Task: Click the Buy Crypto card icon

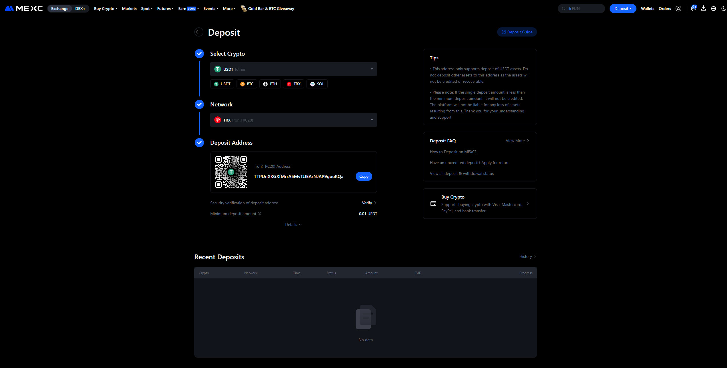Action: click(433, 204)
